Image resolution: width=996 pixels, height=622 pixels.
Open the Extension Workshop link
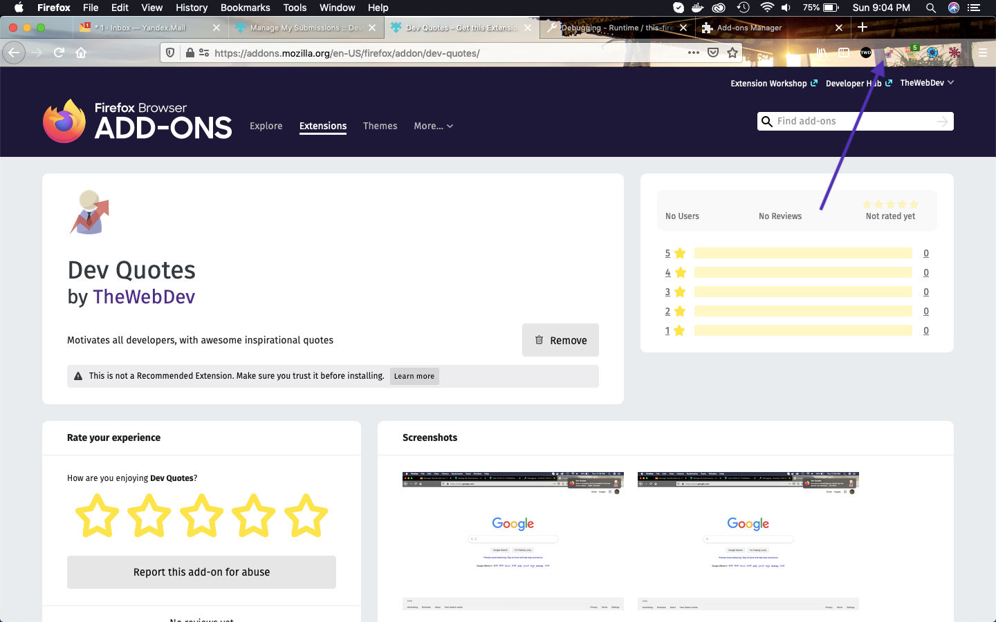pyautogui.click(x=774, y=83)
